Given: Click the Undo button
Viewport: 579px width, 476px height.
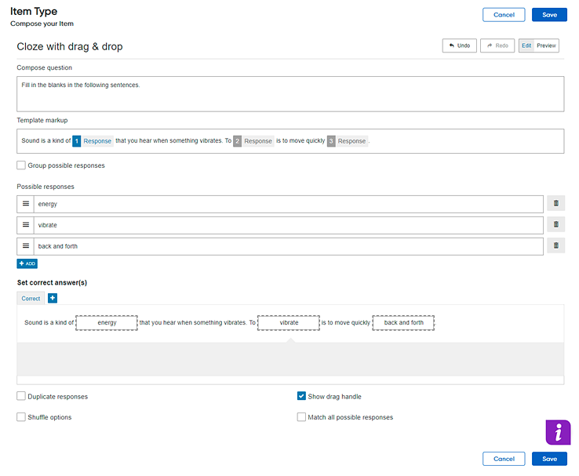Looking at the screenshot, I should pos(460,45).
